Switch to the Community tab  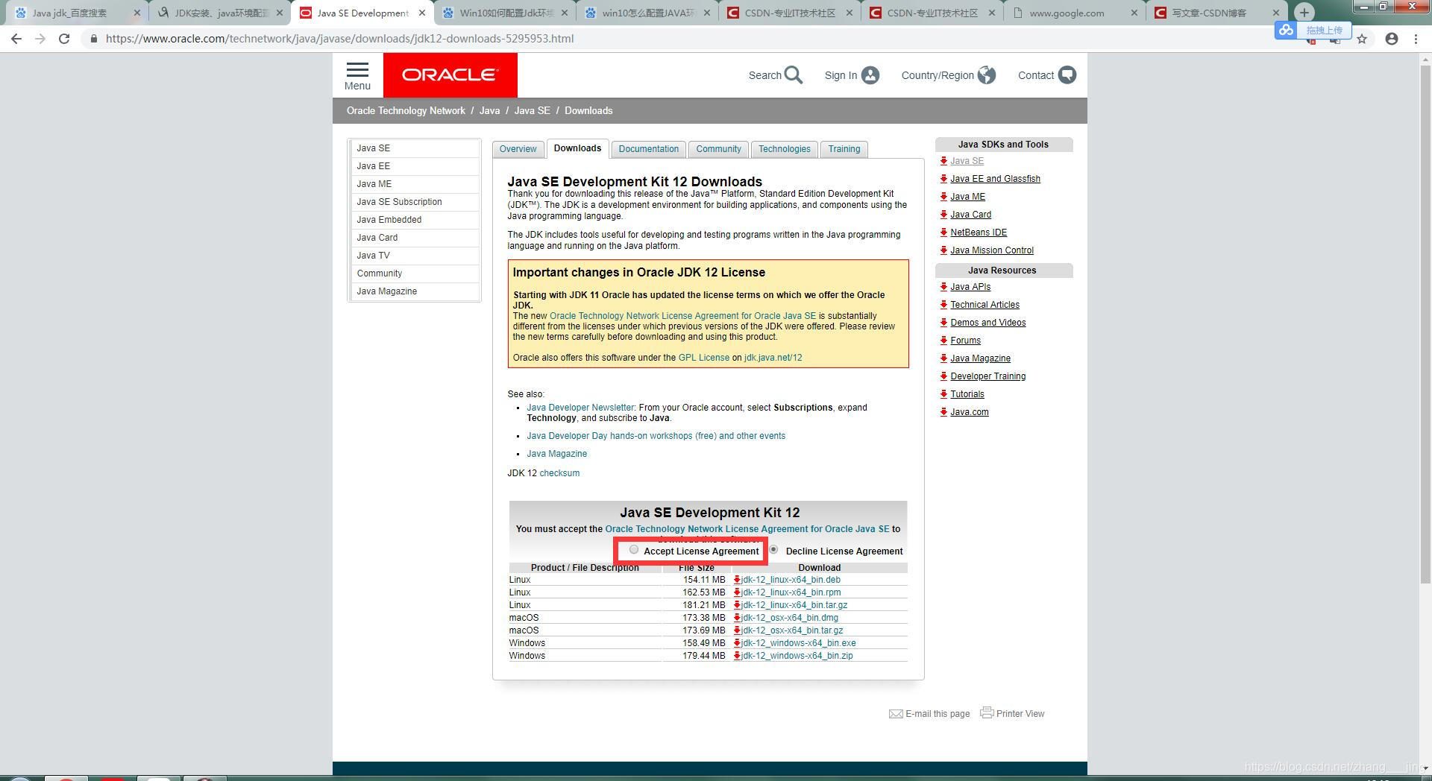click(x=718, y=149)
